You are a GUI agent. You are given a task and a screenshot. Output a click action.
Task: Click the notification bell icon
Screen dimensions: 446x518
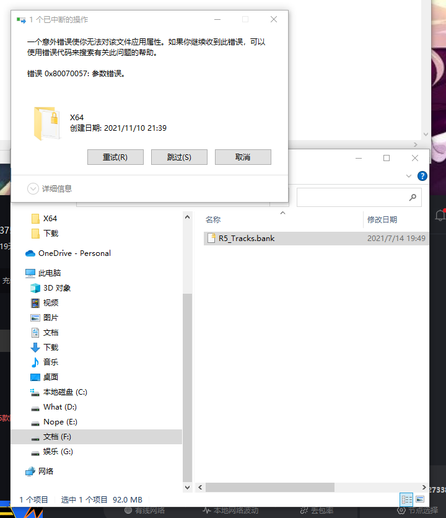coord(440,216)
